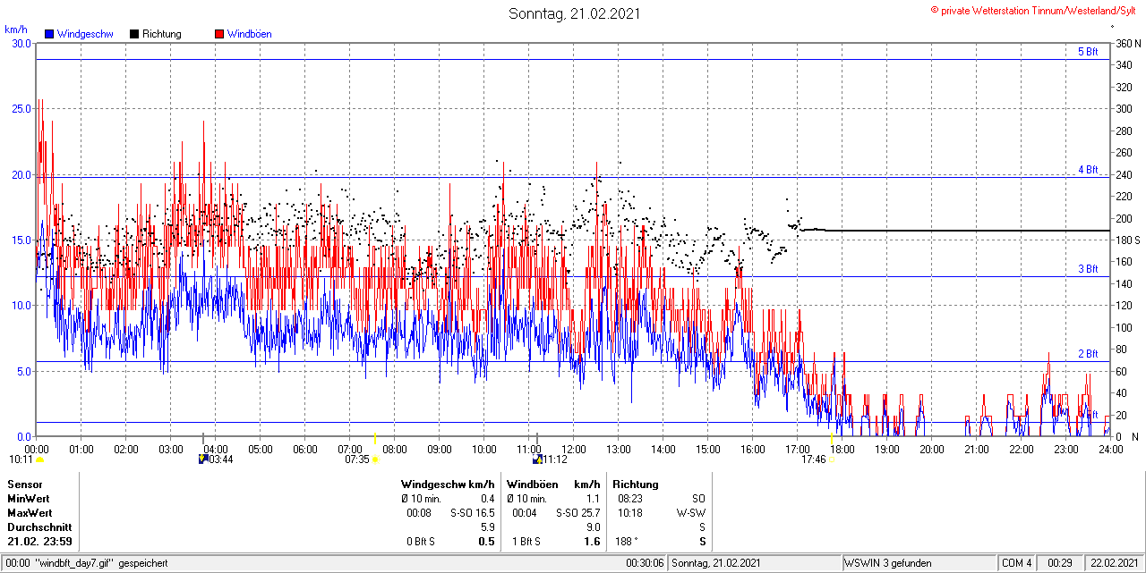The image size is (1146, 573).
Task: Click the chart title 'Sonntag. 21.02.2021'
Action: pos(575,13)
